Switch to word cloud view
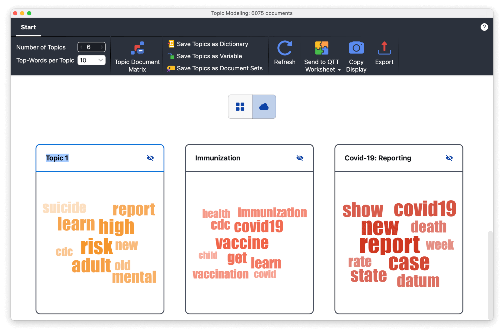 click(264, 107)
